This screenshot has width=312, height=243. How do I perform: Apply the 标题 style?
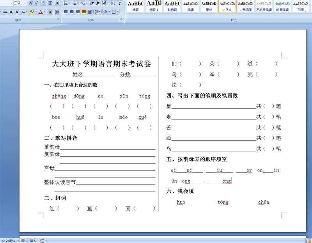(x=135, y=6)
